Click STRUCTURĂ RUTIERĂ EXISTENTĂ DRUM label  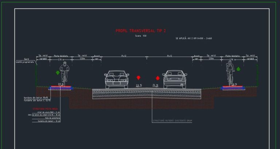pos(172,121)
